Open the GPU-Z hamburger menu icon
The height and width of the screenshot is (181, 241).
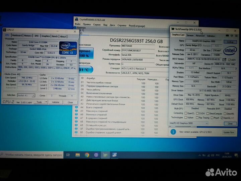[236, 36]
